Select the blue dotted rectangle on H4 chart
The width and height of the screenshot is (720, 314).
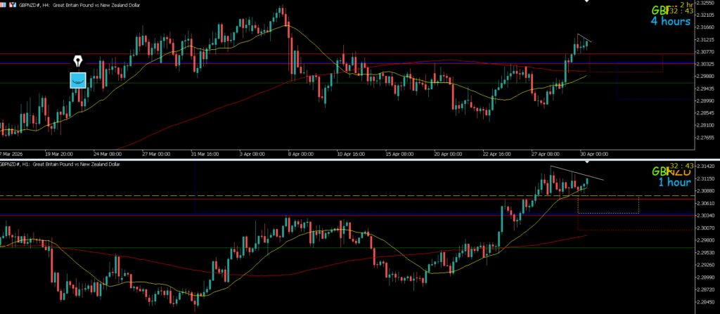[656, 81]
